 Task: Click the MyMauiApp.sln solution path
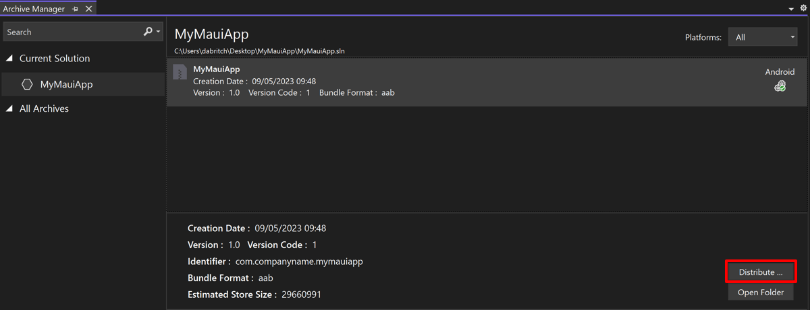click(260, 51)
